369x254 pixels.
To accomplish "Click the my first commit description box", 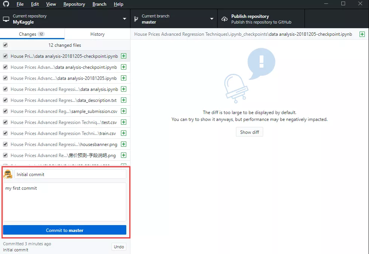I will tap(65, 202).
